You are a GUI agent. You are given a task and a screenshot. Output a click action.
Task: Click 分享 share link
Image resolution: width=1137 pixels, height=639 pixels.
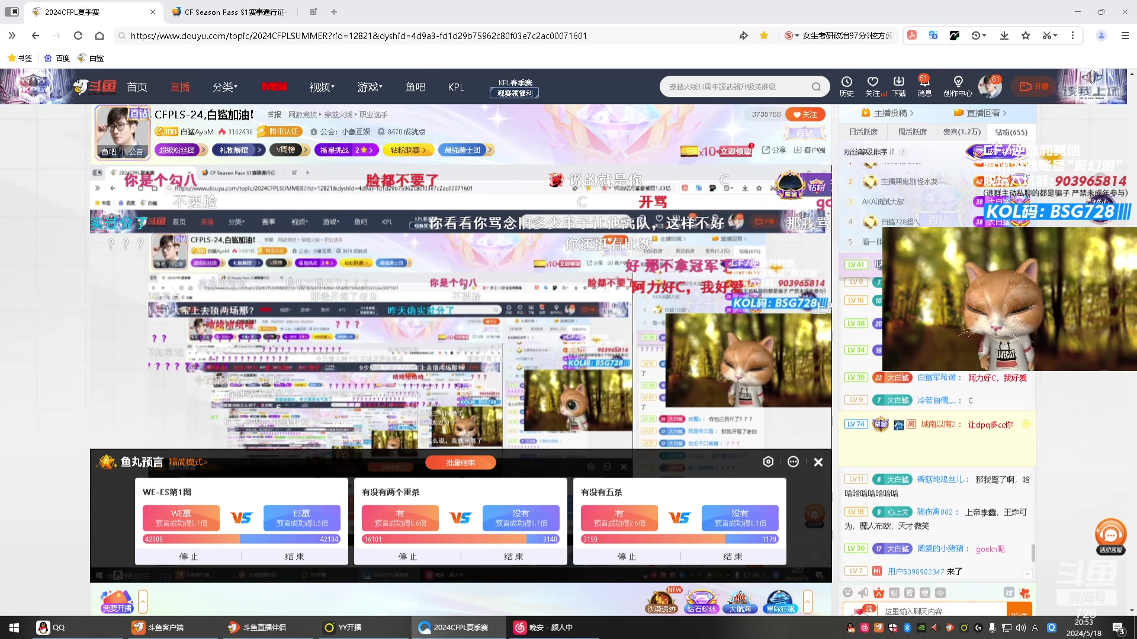[774, 150]
